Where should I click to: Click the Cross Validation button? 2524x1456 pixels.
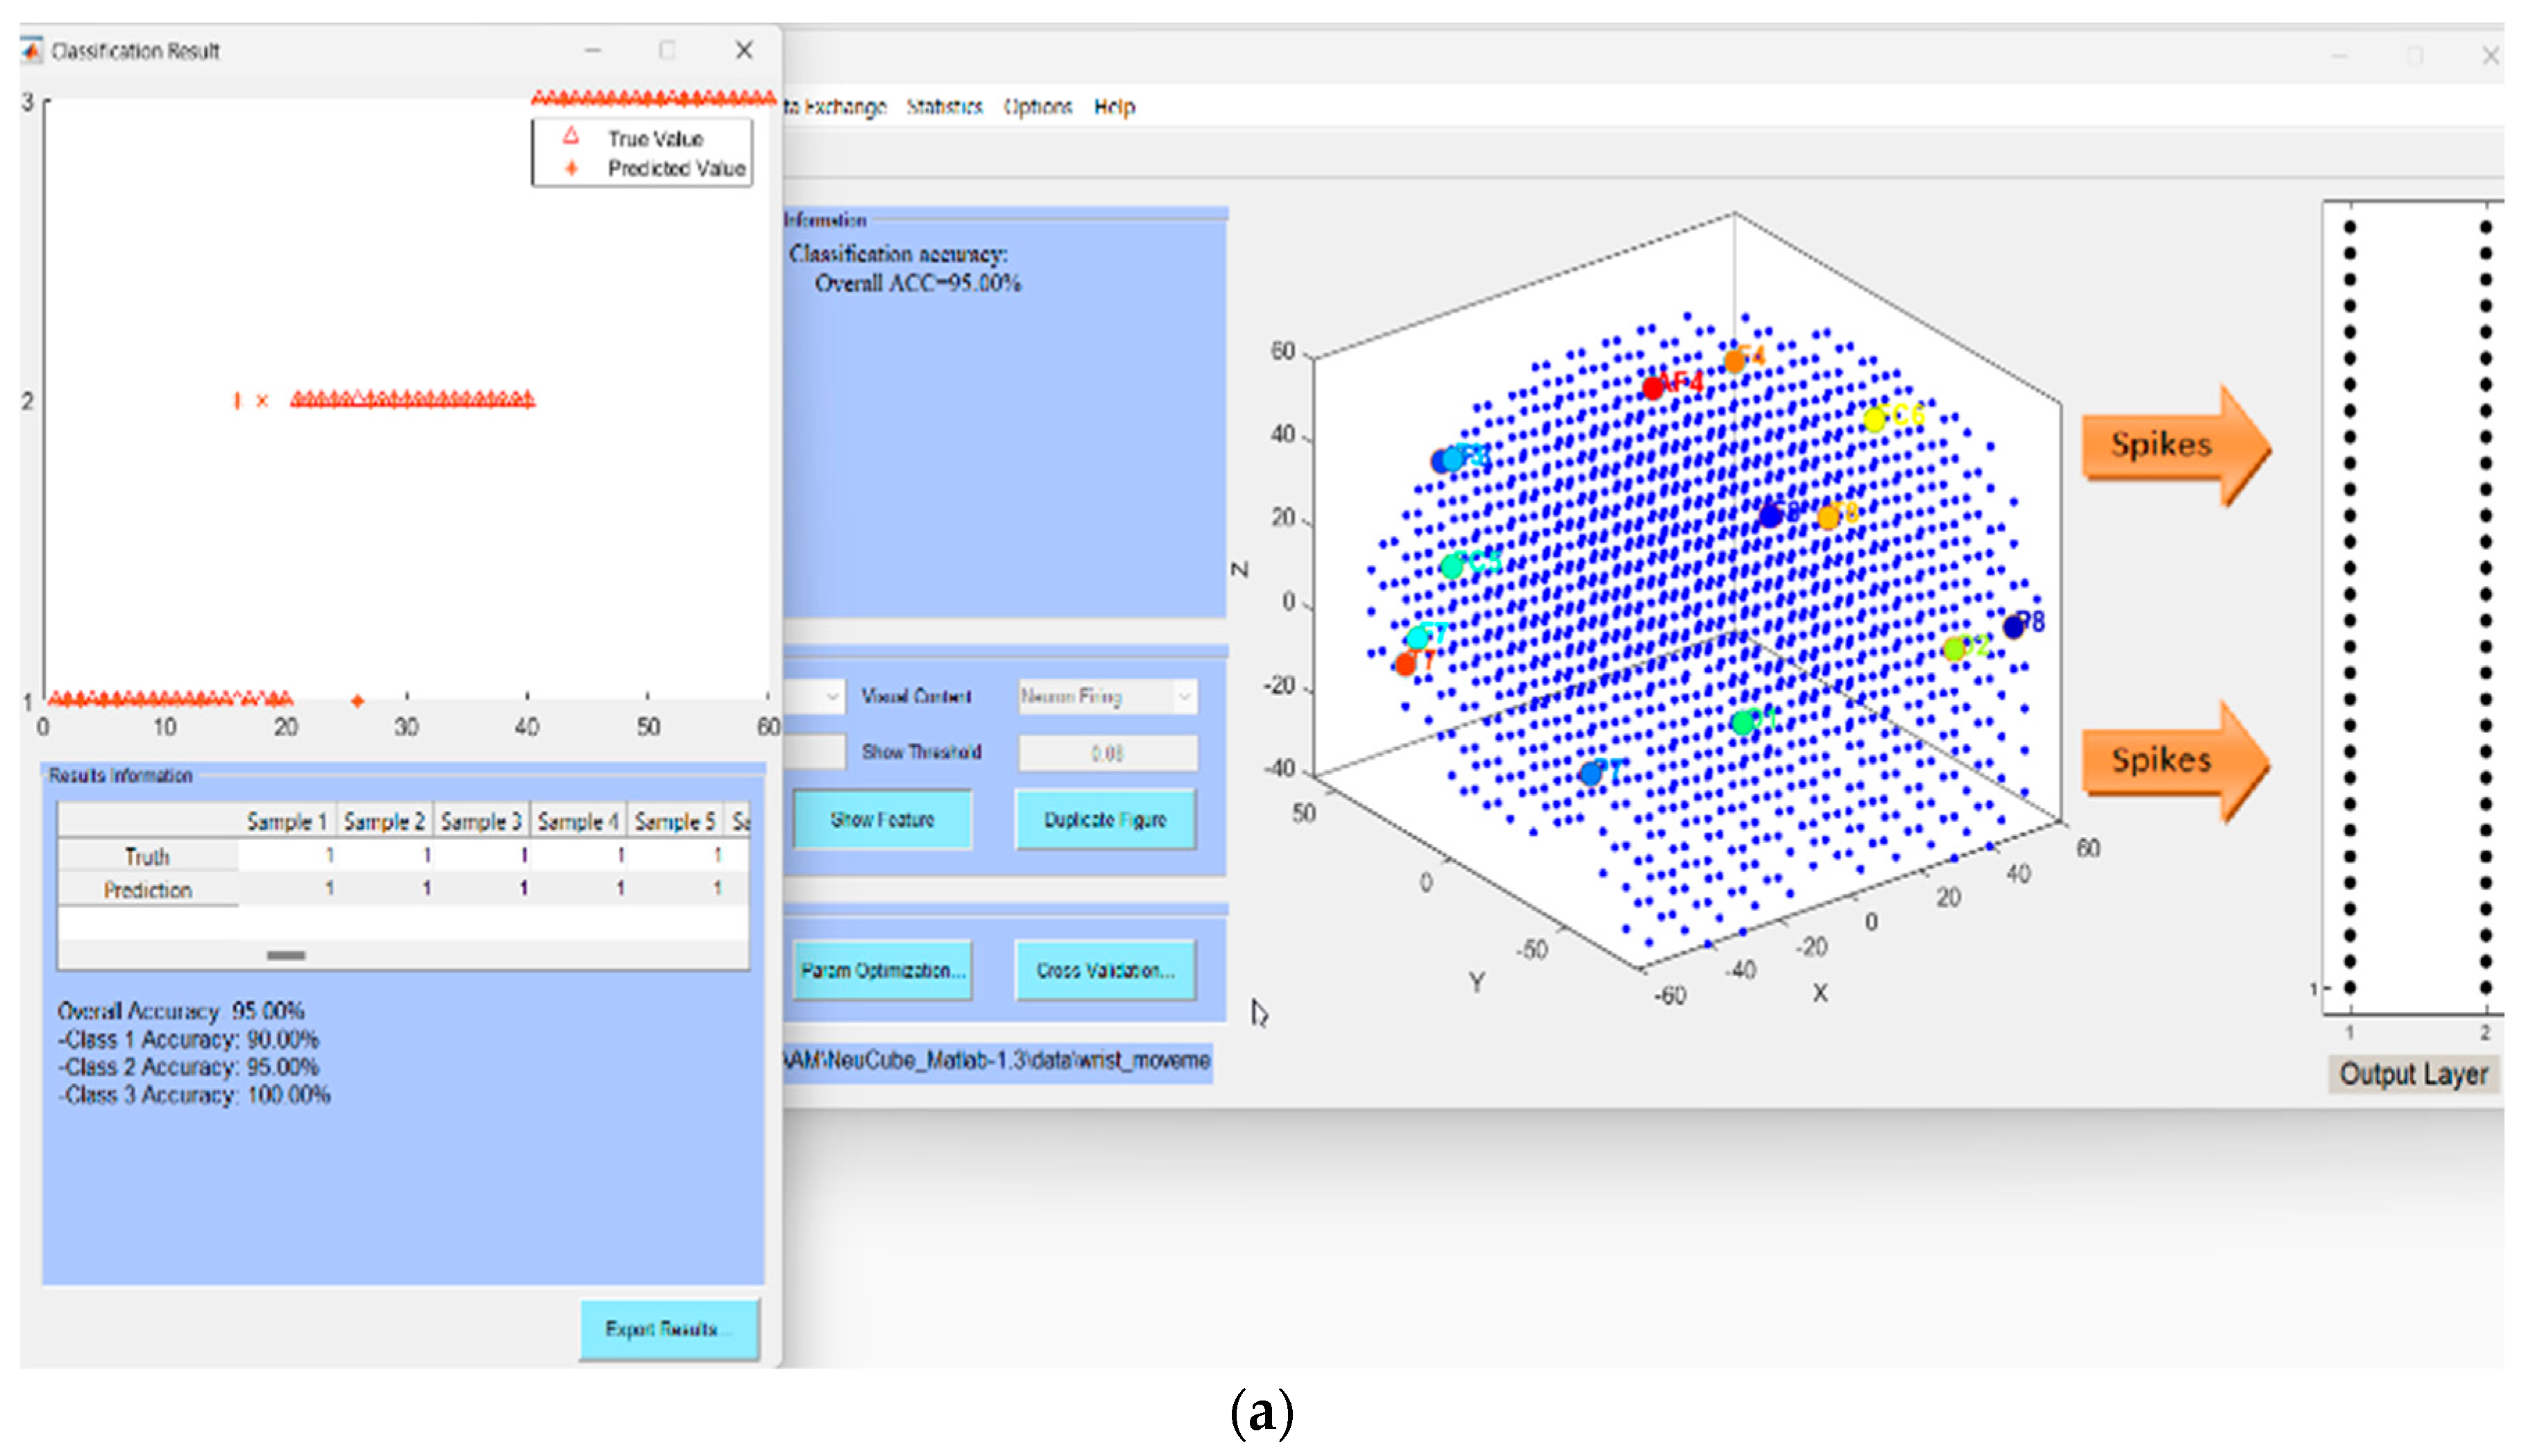(1104, 970)
